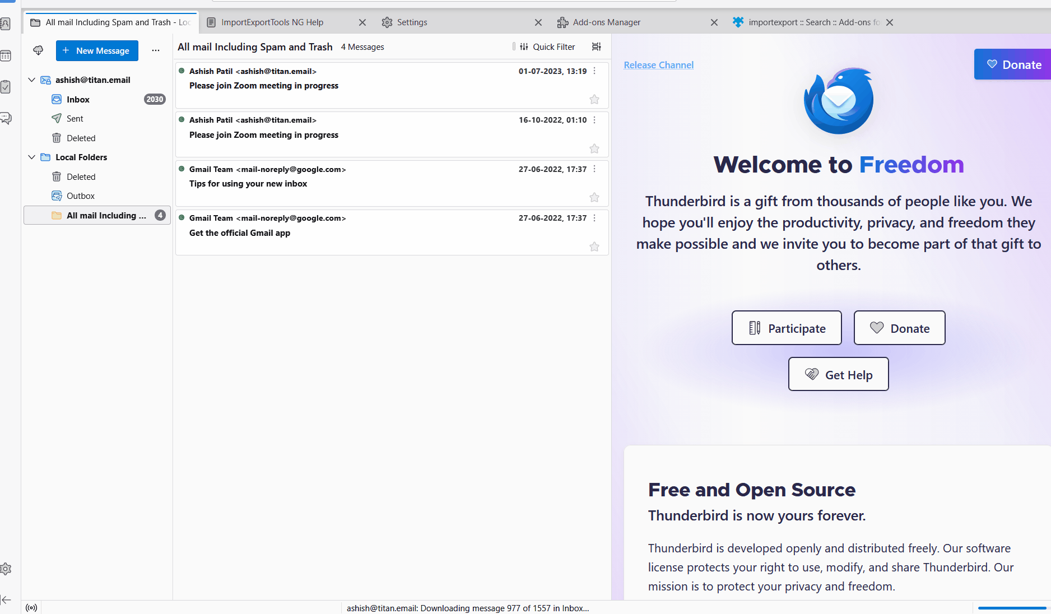Open the 01-07-2023 'Please join Zoom meeting' message
The image size is (1051, 614).
pos(392,85)
